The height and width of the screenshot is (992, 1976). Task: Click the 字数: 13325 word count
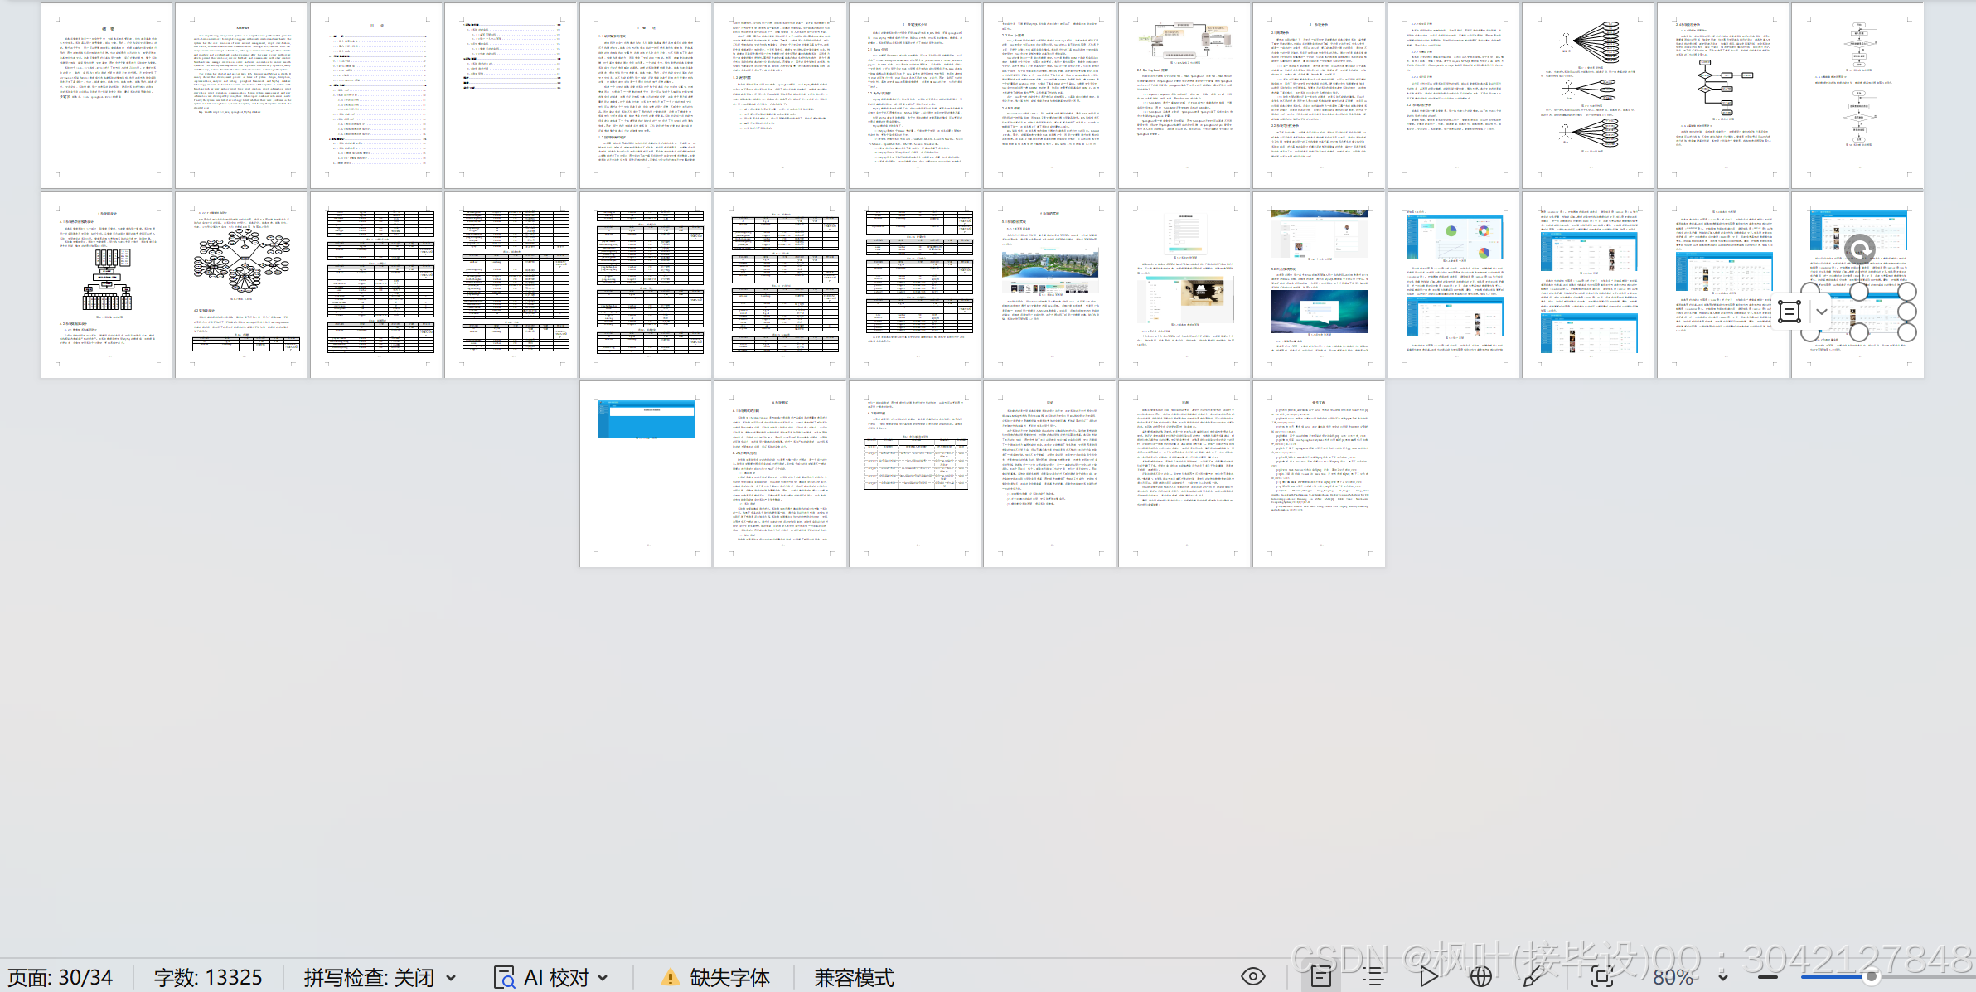pyautogui.click(x=208, y=978)
